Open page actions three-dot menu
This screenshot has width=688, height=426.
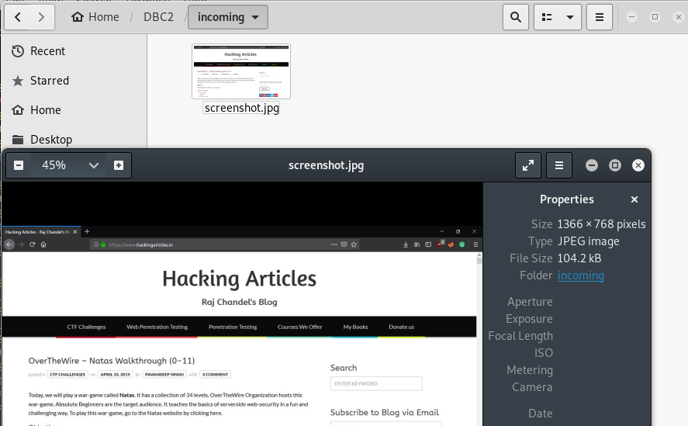(x=334, y=244)
